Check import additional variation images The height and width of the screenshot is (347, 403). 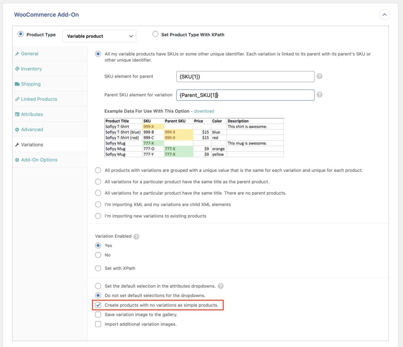pyautogui.click(x=98, y=324)
